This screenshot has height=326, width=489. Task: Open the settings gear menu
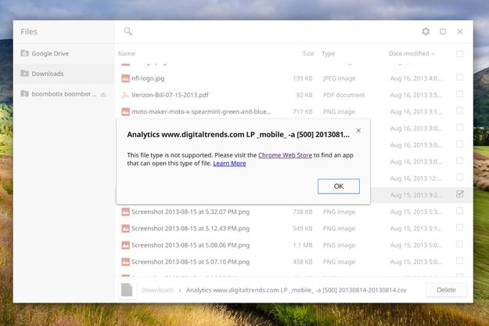(x=426, y=31)
